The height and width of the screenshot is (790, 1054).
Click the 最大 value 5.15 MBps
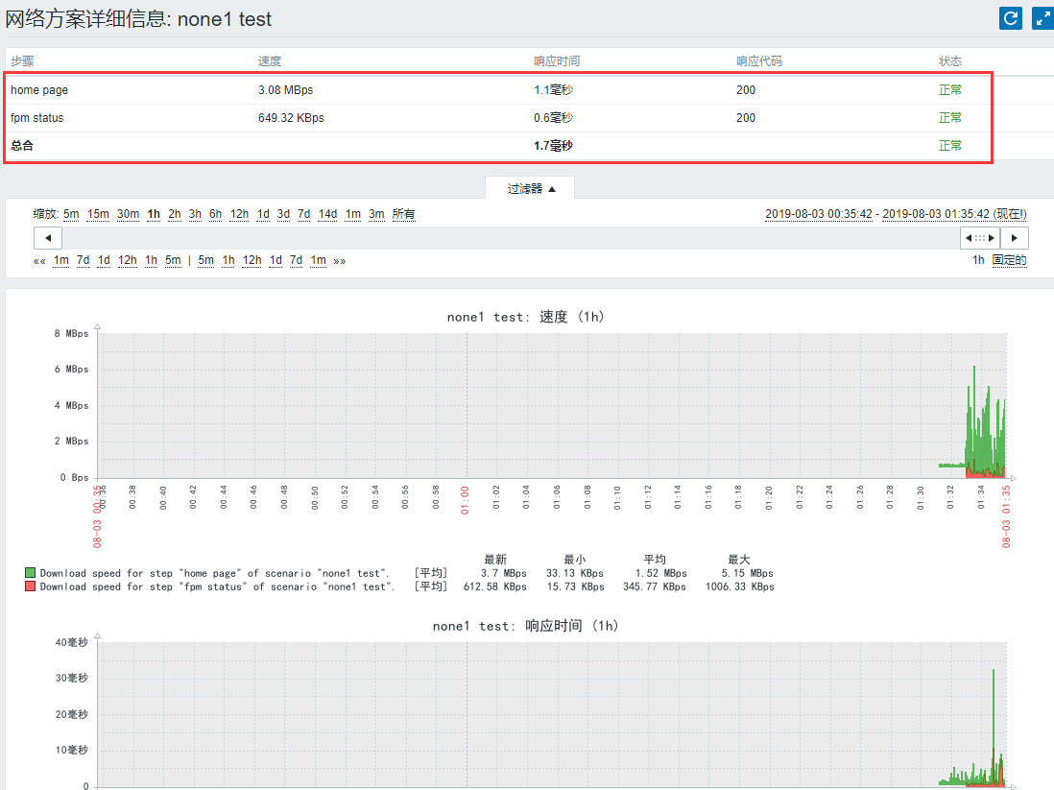[747, 573]
